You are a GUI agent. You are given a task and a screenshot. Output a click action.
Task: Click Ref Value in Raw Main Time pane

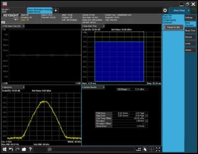pos(122,30)
